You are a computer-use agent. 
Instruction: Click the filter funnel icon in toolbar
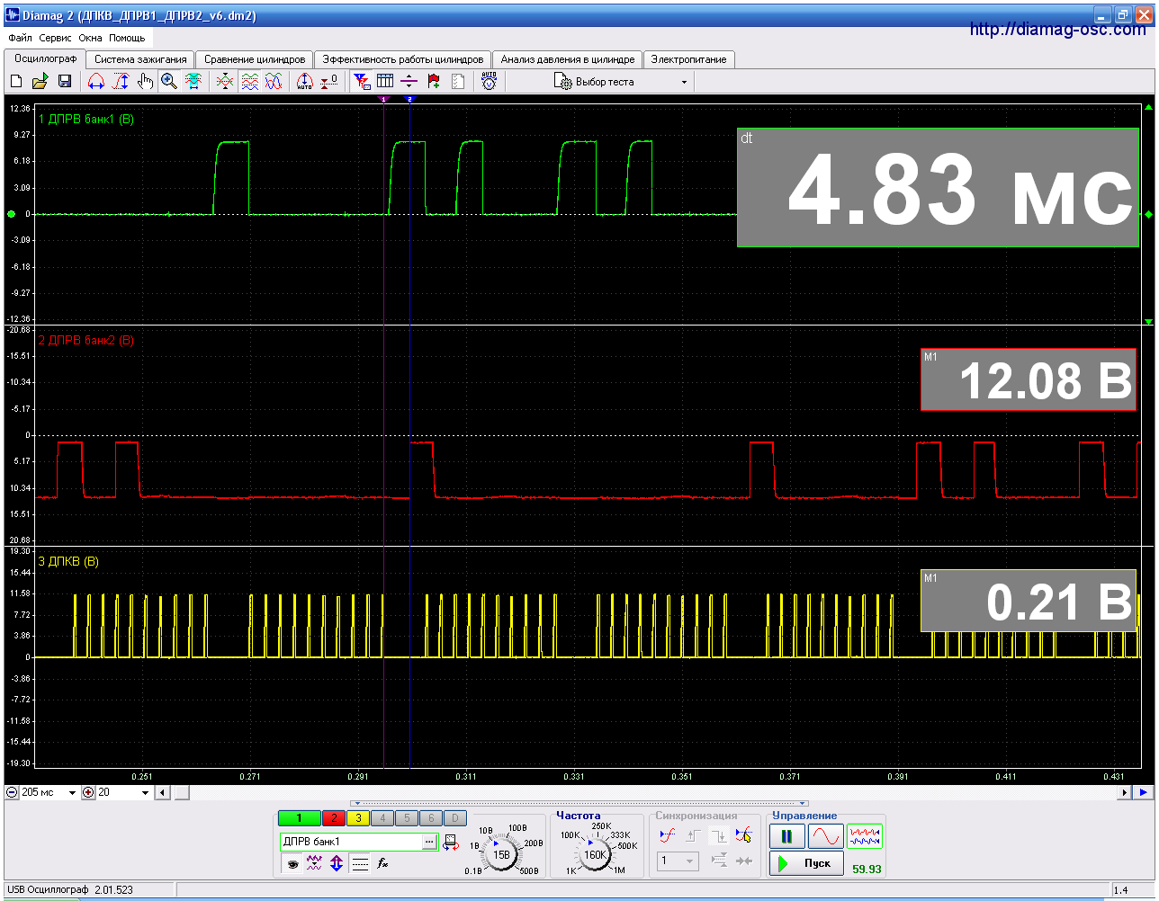pyautogui.click(x=362, y=82)
